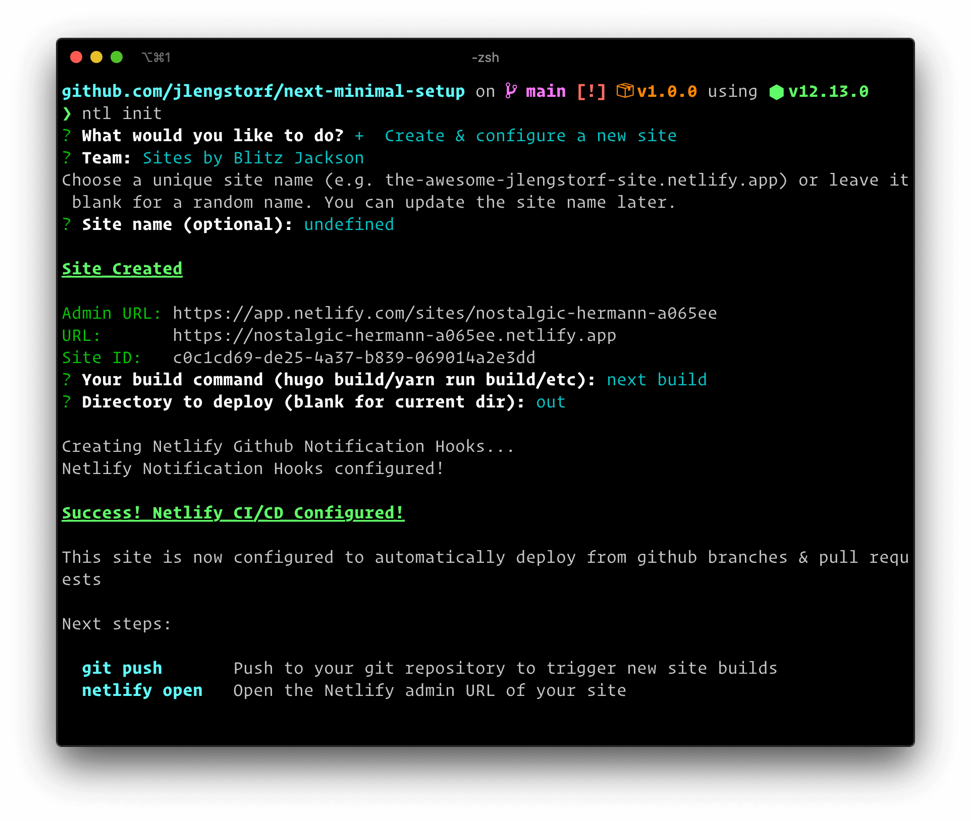Open the nostalgic-hermann-a065ee.netlify.app URL
This screenshot has height=821, width=971.
(394, 335)
